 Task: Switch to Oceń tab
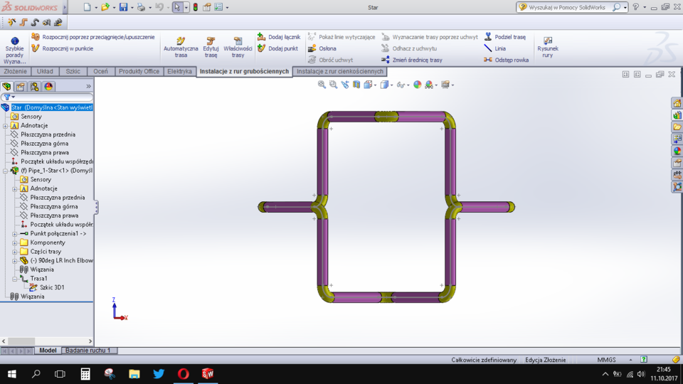pos(100,71)
